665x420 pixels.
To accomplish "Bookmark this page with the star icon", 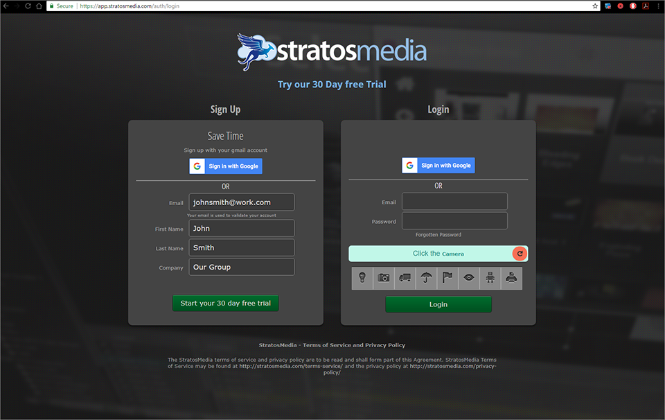I will click(594, 6).
